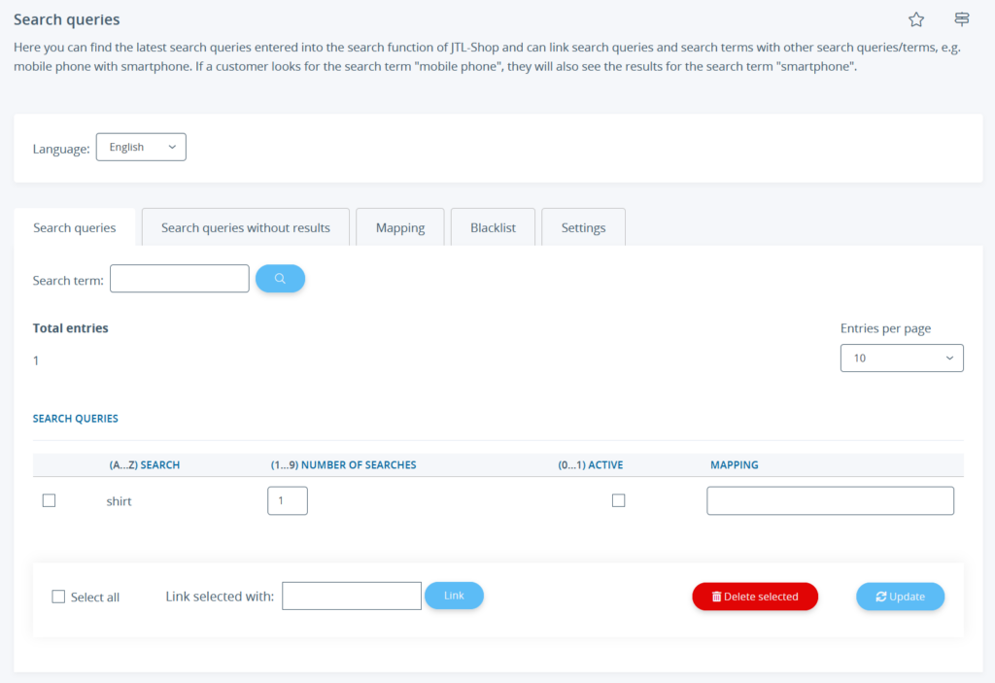Sort by the (A...Z) Search column header
995x683 pixels.
[145, 464]
